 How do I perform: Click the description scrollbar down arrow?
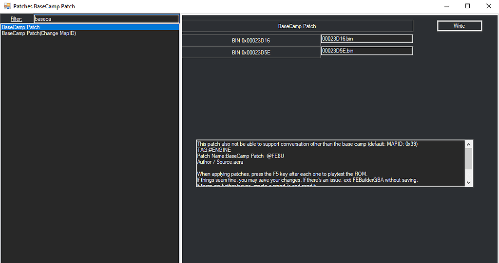click(x=469, y=182)
